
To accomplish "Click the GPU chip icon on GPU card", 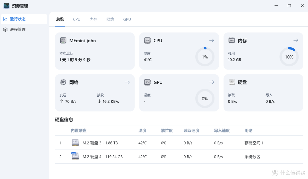I will [x=147, y=82].
